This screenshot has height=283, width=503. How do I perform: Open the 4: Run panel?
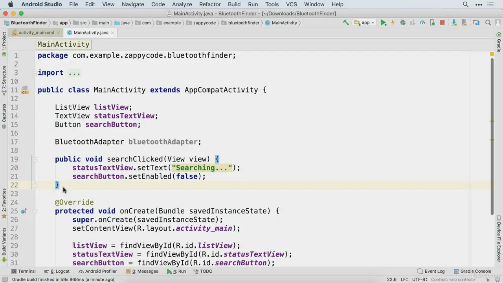(x=176, y=271)
